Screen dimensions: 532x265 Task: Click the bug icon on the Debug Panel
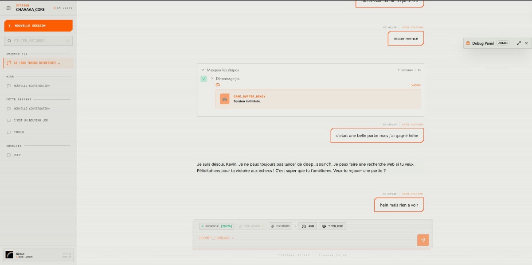tap(468, 43)
